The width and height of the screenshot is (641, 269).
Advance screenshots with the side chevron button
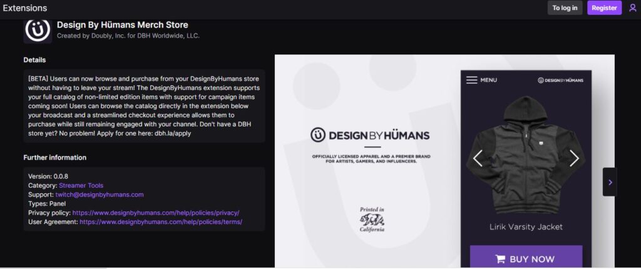point(610,182)
